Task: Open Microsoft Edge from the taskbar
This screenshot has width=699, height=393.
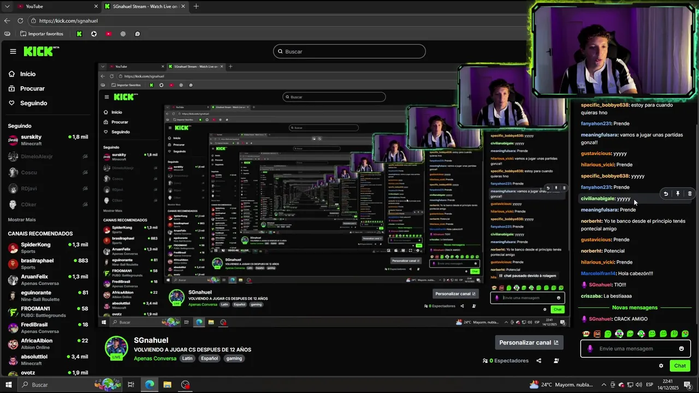Action: pos(150,385)
